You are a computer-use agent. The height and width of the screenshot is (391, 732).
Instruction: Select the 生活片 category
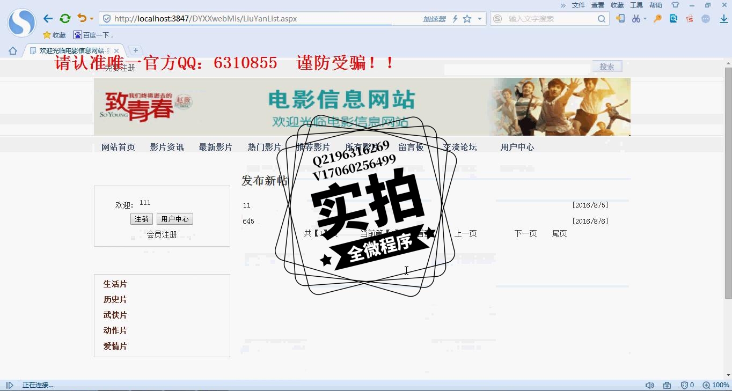(x=115, y=284)
